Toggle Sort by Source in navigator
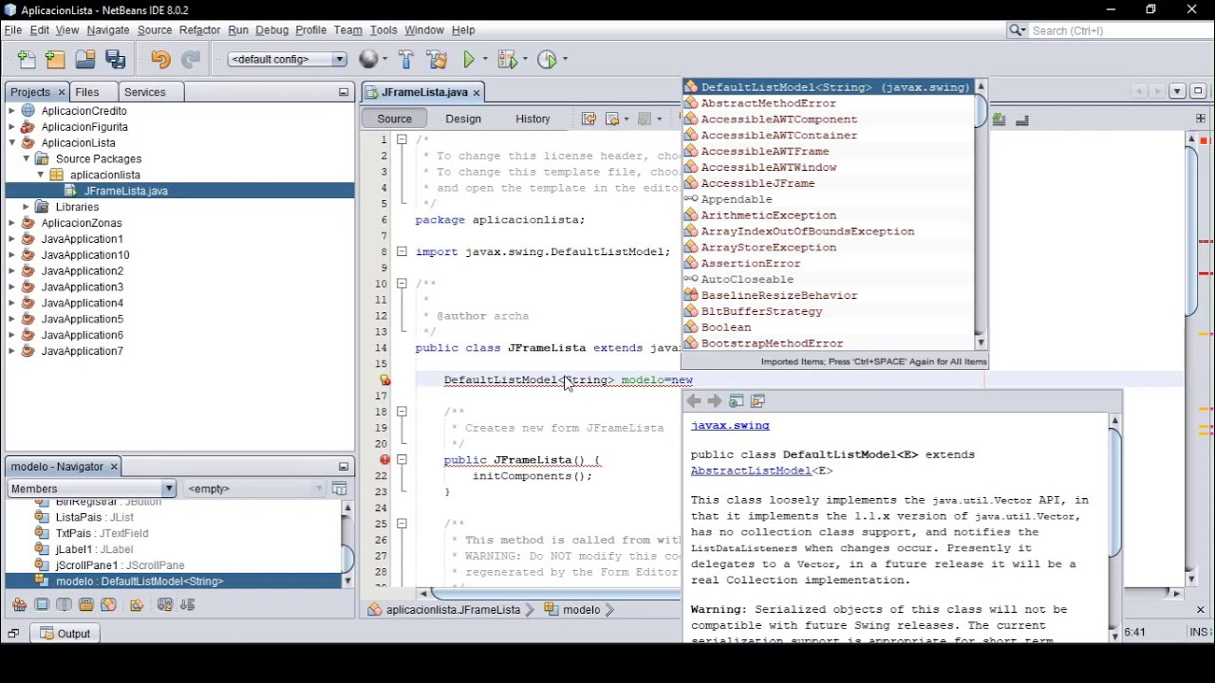This screenshot has height=683, width=1215. (187, 605)
